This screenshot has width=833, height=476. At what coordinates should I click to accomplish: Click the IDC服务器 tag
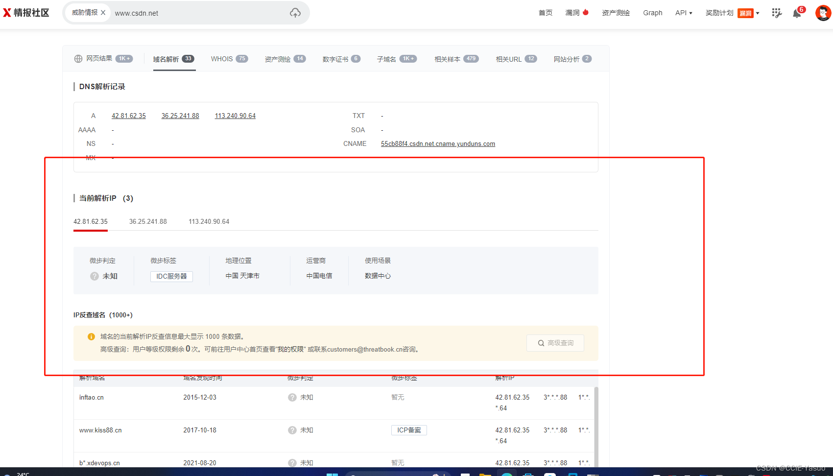tap(171, 277)
